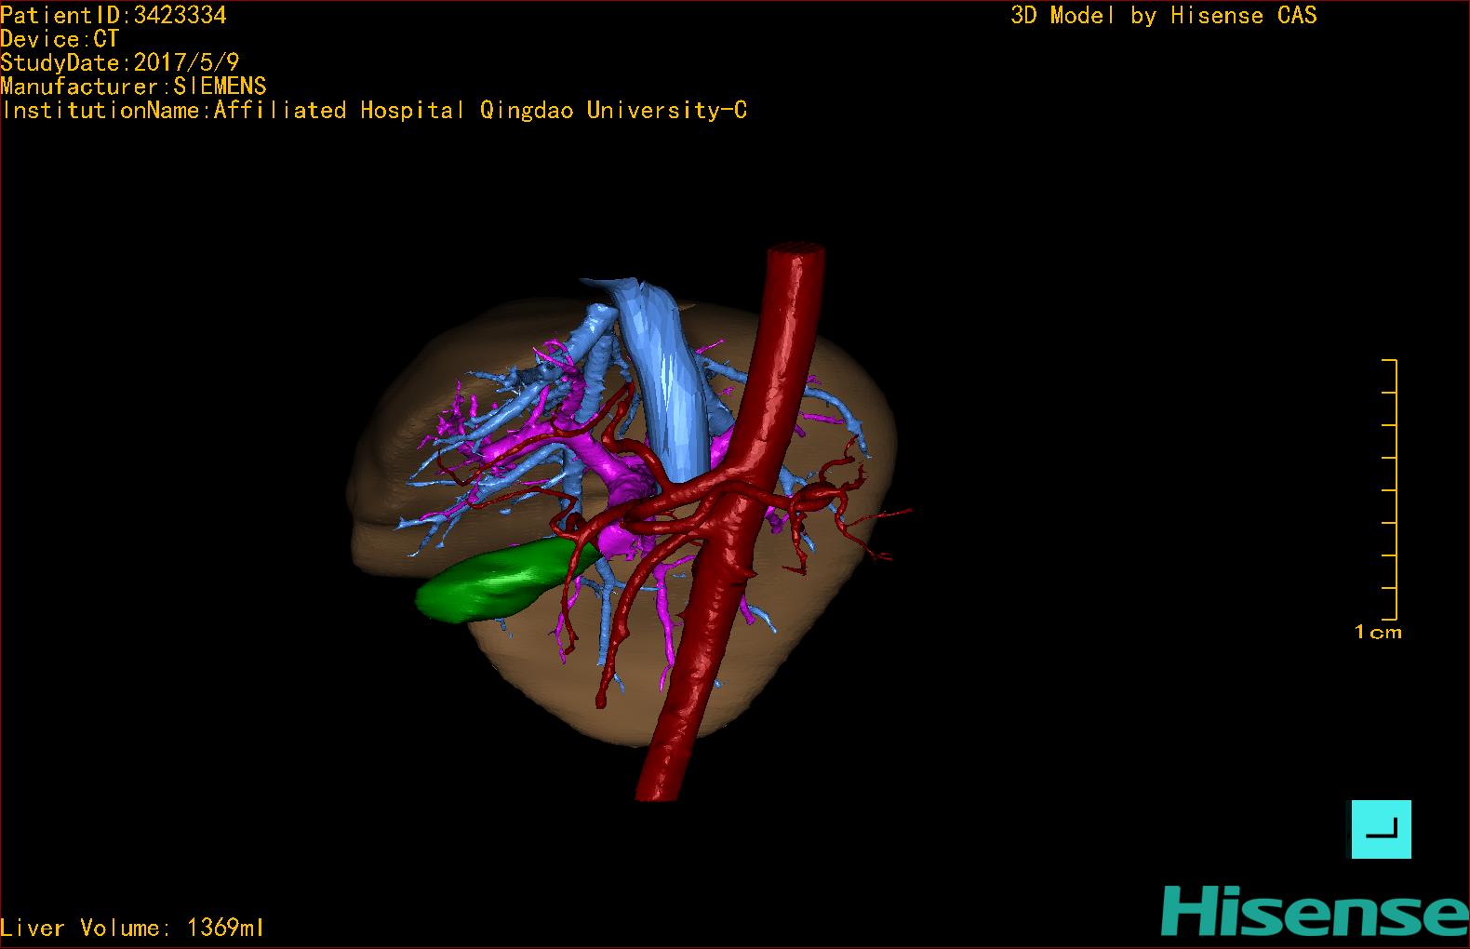This screenshot has height=949, width=1470.
Task: Click the Device:CT label
Action: tap(60, 39)
